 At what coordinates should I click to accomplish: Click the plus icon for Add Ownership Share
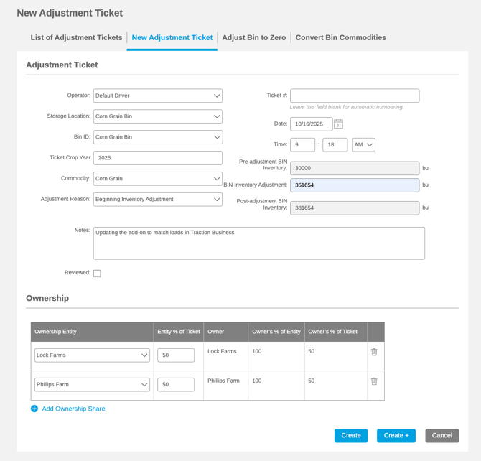pyautogui.click(x=34, y=409)
